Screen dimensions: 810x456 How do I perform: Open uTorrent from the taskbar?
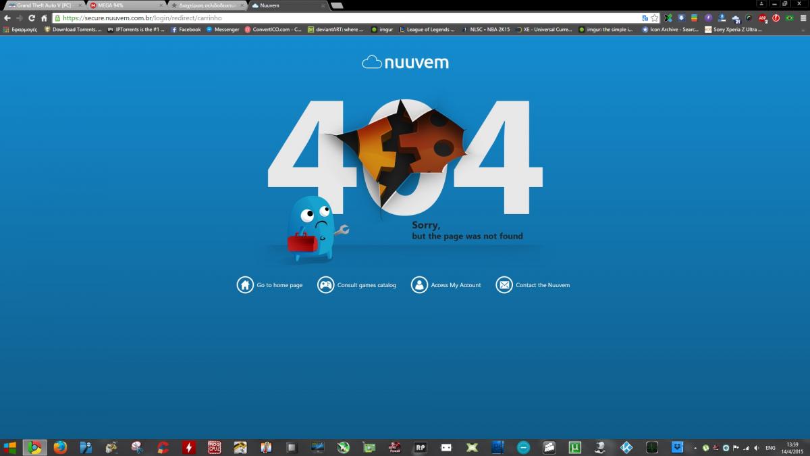(x=574, y=447)
